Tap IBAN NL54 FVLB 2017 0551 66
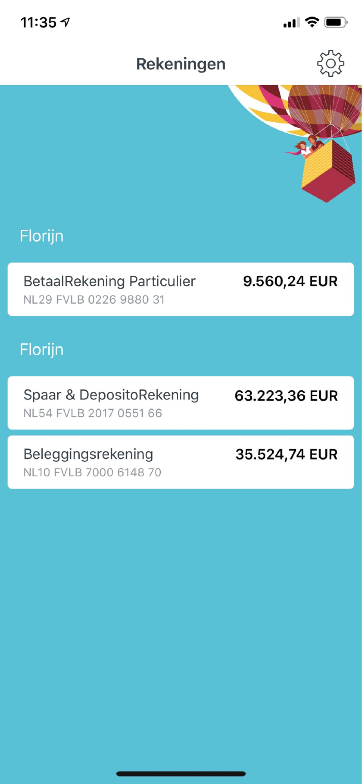Image resolution: width=362 pixels, height=784 pixels. click(93, 413)
